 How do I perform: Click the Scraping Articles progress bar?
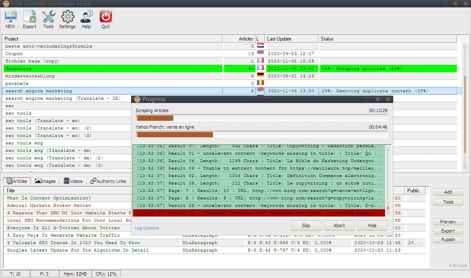262,118
